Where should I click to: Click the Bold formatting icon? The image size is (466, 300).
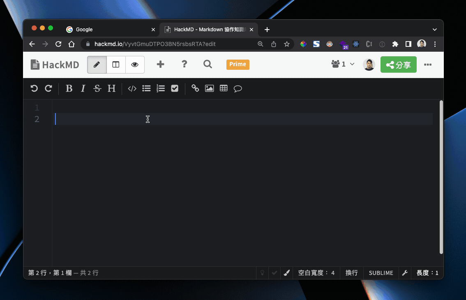69,88
